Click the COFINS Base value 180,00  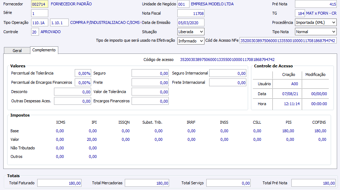pyautogui.click(x=320, y=131)
